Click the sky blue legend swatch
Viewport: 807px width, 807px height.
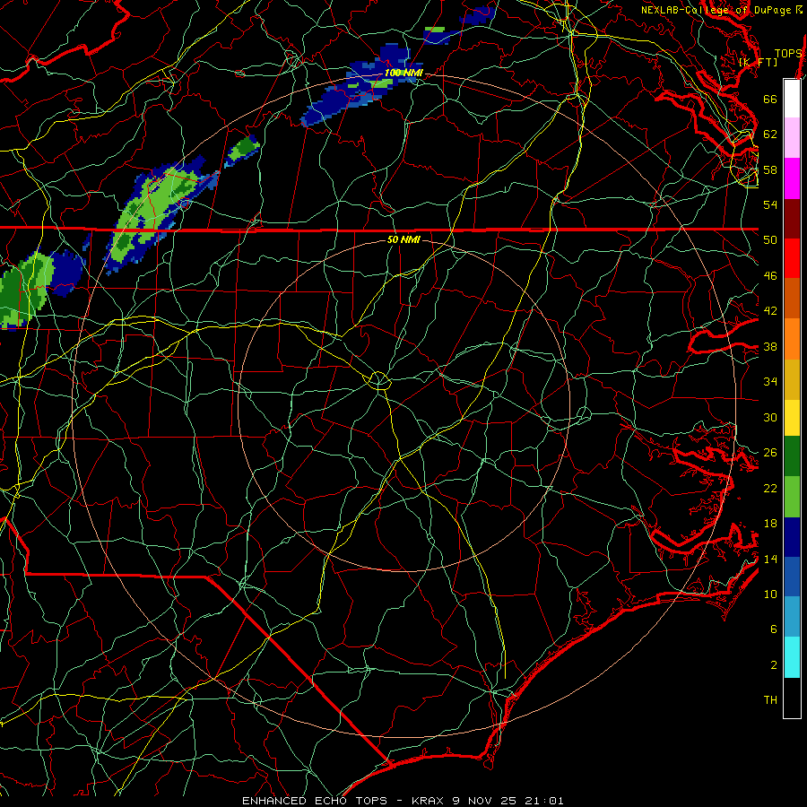pyautogui.click(x=792, y=617)
